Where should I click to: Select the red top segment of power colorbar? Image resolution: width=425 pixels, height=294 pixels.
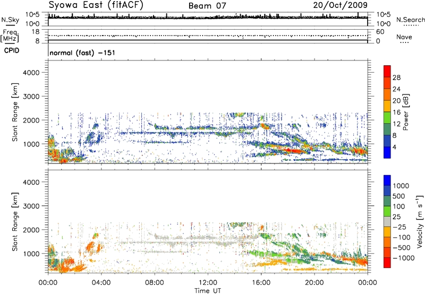387,71
